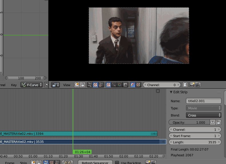Viewport: 226px width, 164px height.
Task: Enable the Use Backdrop checkbox
Action: 117,163
